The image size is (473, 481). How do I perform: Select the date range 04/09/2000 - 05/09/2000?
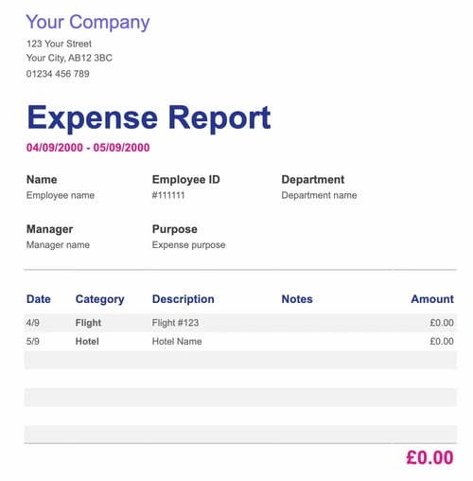coord(88,148)
